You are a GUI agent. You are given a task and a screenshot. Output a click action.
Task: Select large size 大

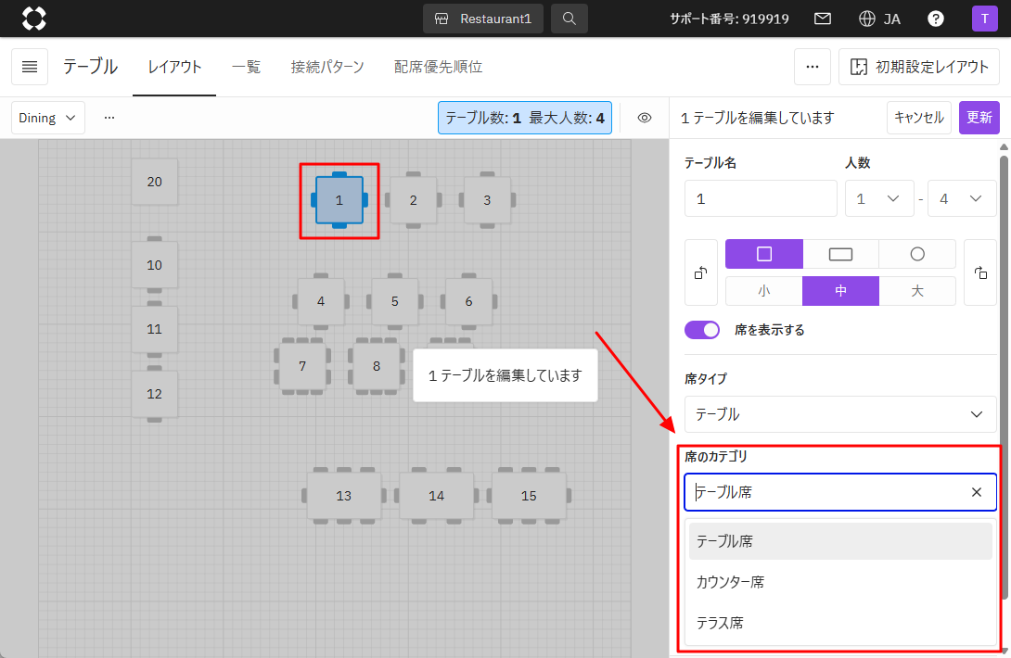tap(917, 291)
